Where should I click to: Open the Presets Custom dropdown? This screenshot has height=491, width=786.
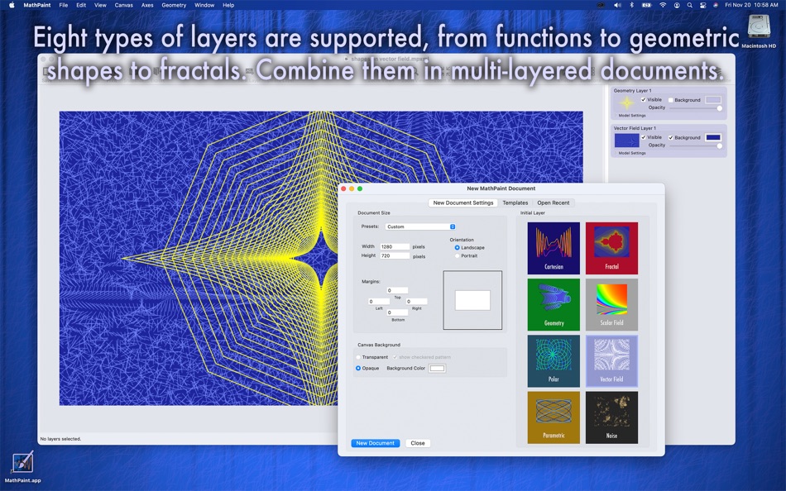pyautogui.click(x=420, y=226)
